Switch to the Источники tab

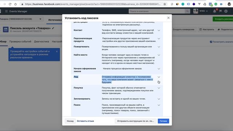55,20
